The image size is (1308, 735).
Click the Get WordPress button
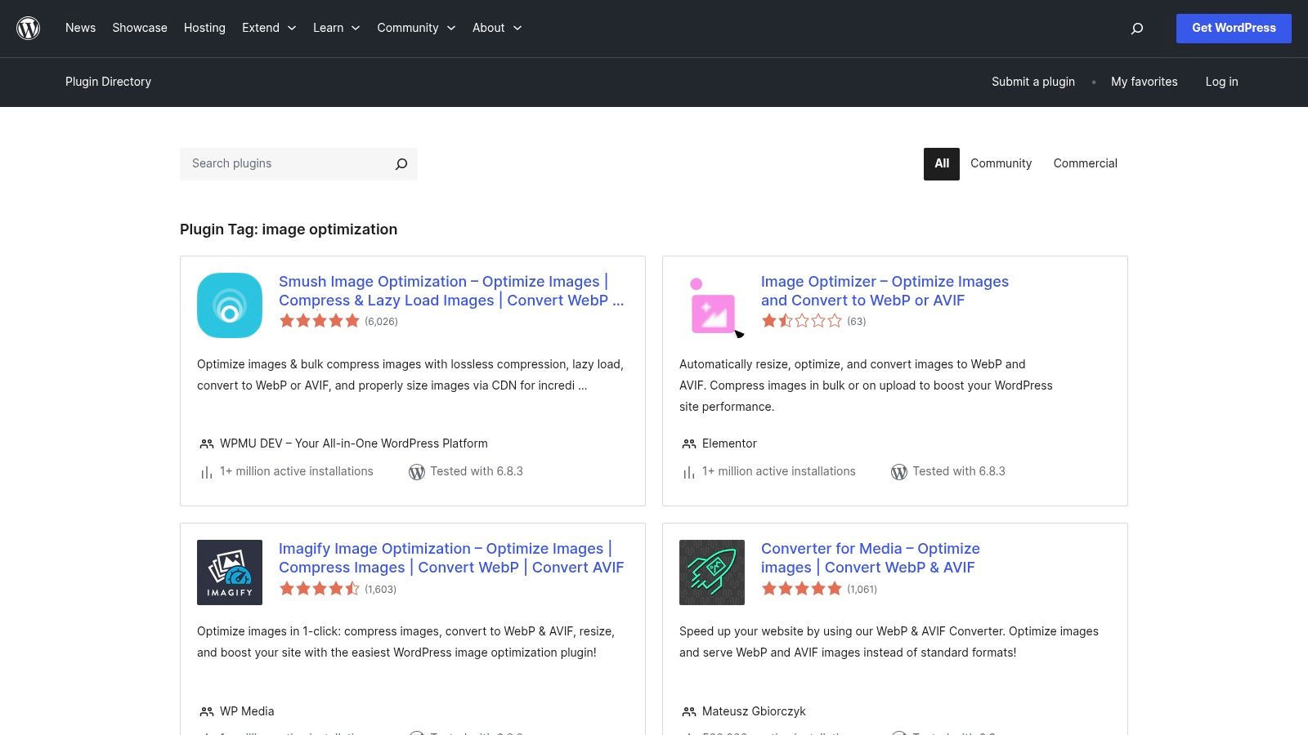coord(1234,28)
